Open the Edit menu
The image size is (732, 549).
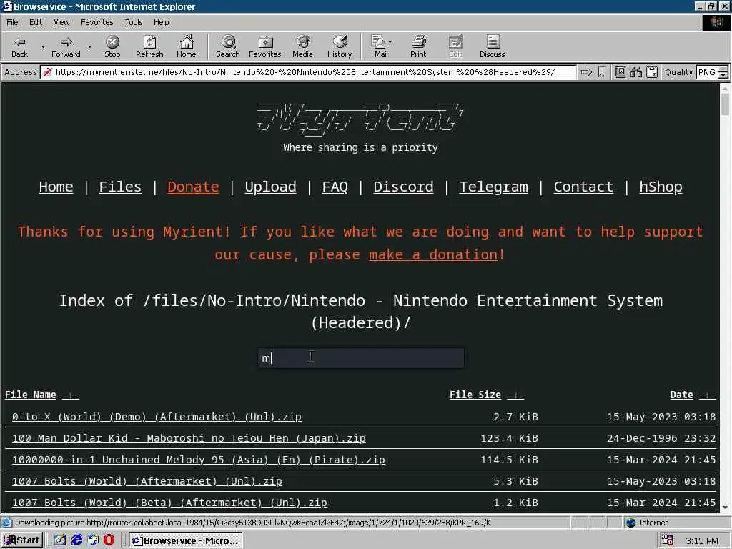(36, 22)
